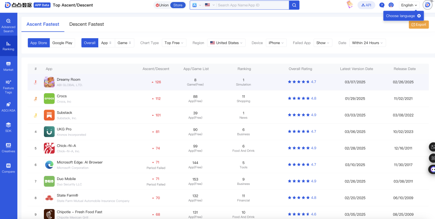Screen dimensions: 435x219
Task: Open the Chick-fil-A app icon
Action: (49, 148)
